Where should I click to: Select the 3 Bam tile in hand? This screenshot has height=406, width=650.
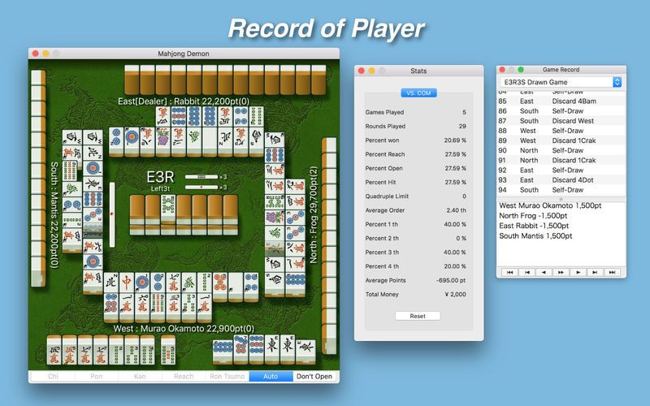(x=132, y=351)
